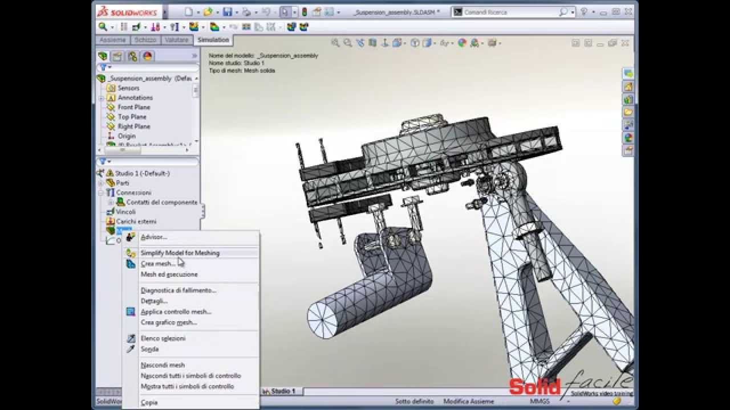Expand the Annotations tree node

click(x=101, y=98)
